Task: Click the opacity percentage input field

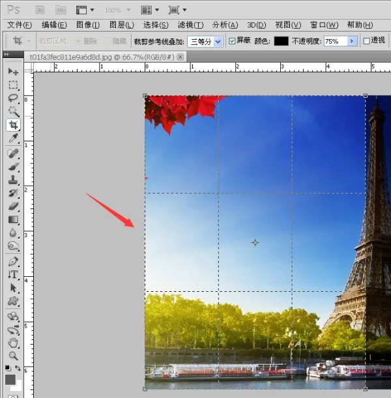Action: pos(334,40)
